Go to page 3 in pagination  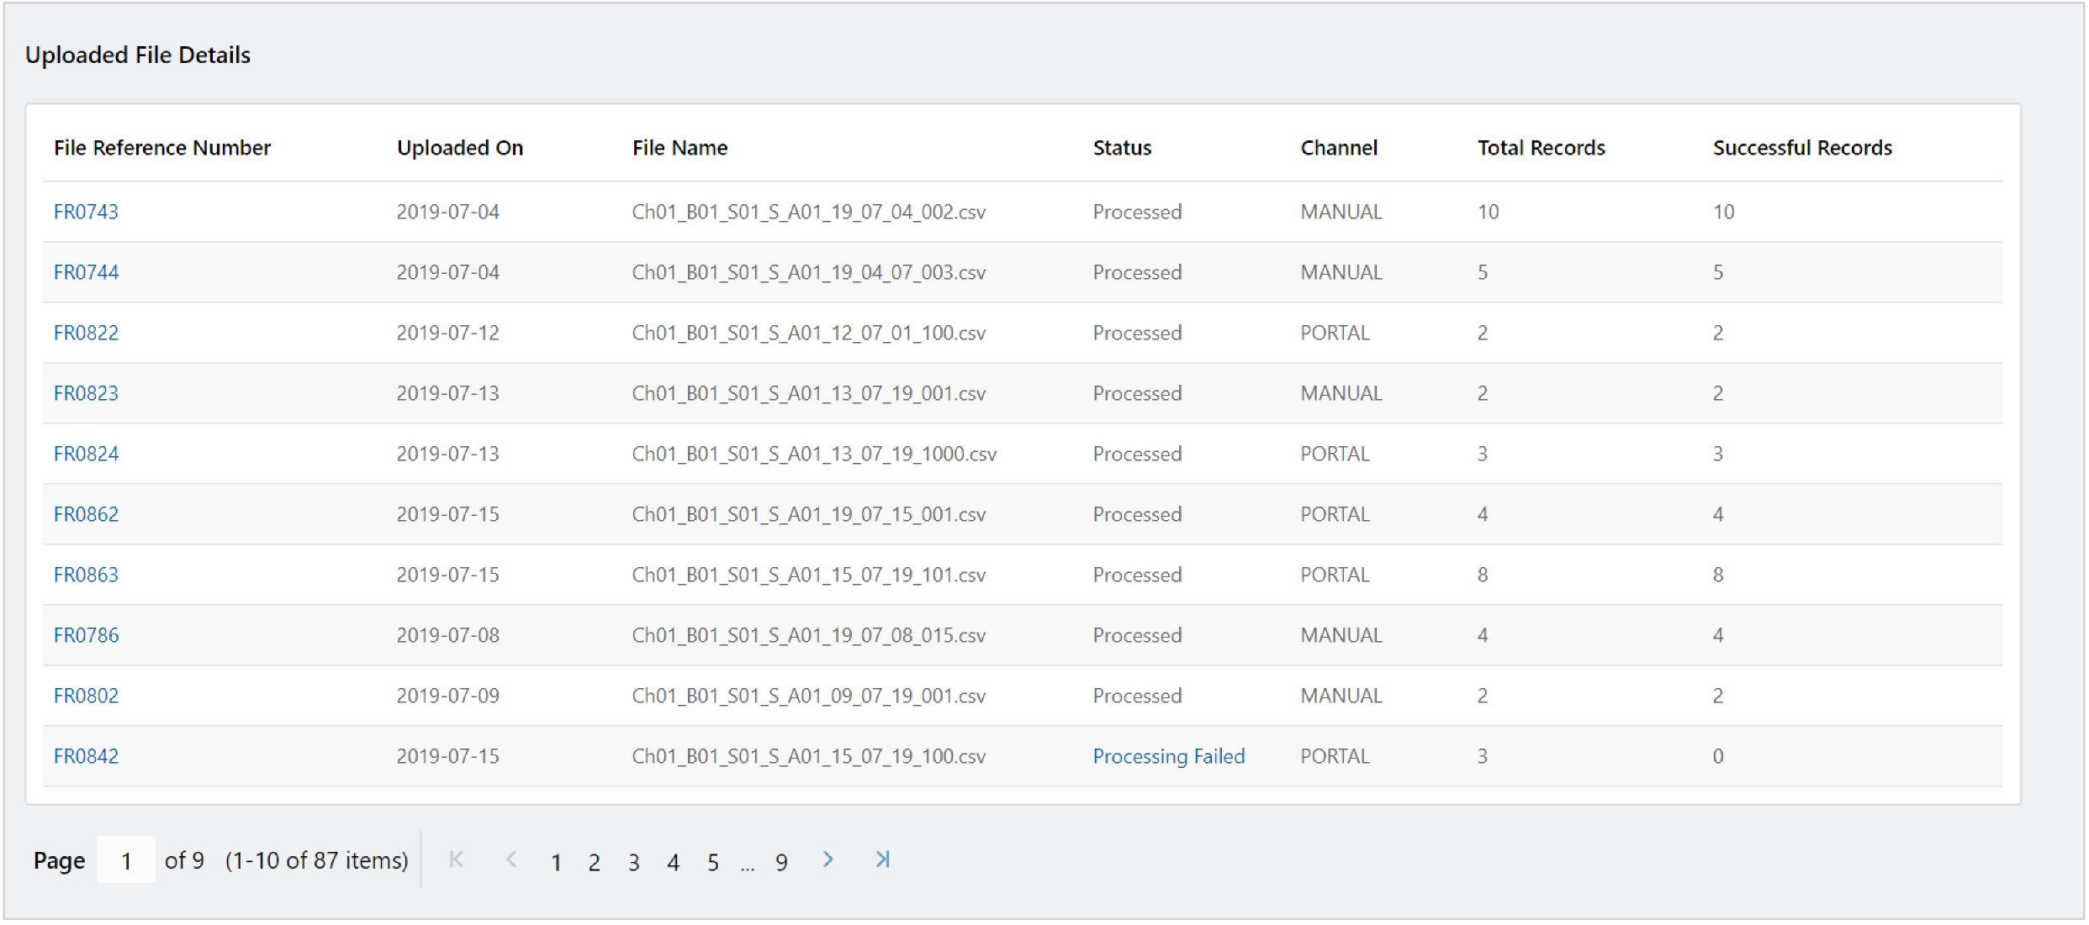coord(633,862)
